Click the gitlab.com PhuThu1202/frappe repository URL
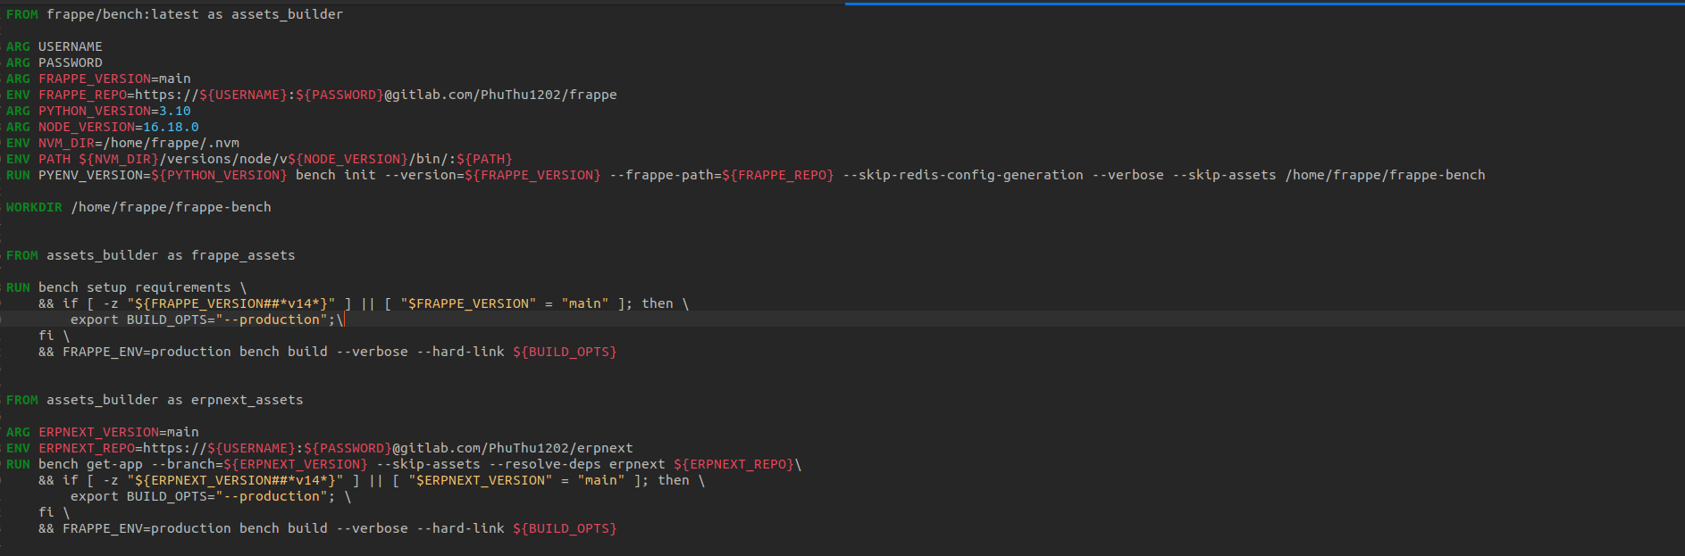The image size is (1685, 556). pos(500,95)
